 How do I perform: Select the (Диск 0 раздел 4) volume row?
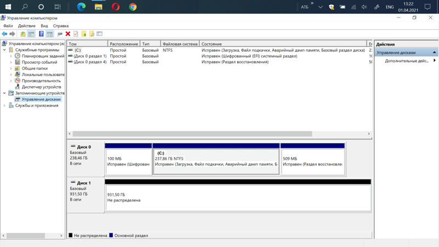pyautogui.click(x=220, y=62)
